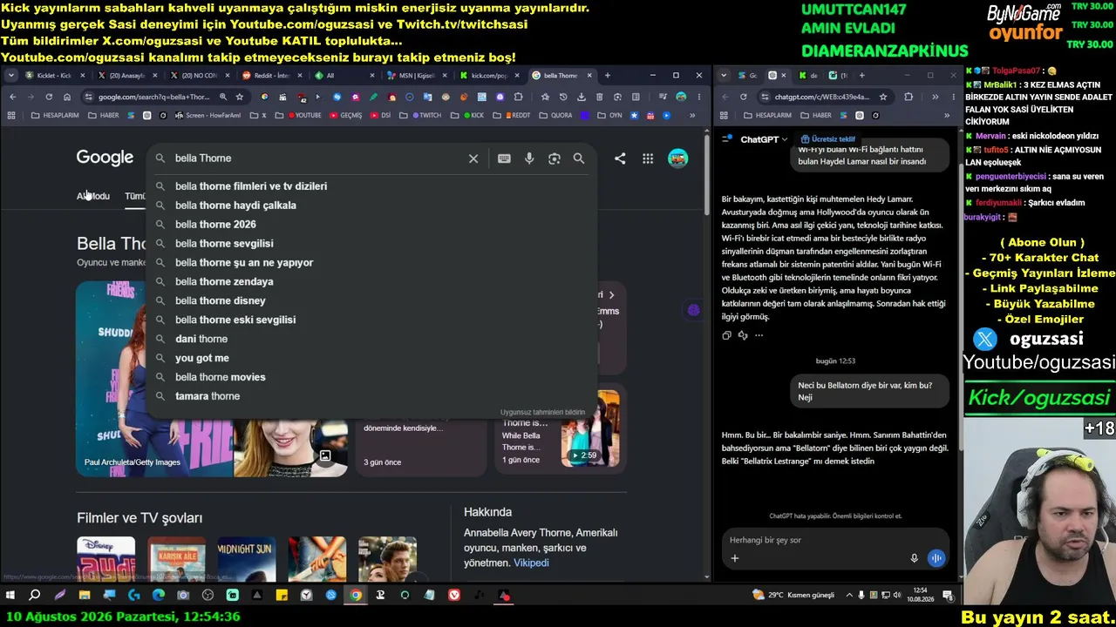
Task: Clear the Google search box text
Action: click(x=473, y=158)
